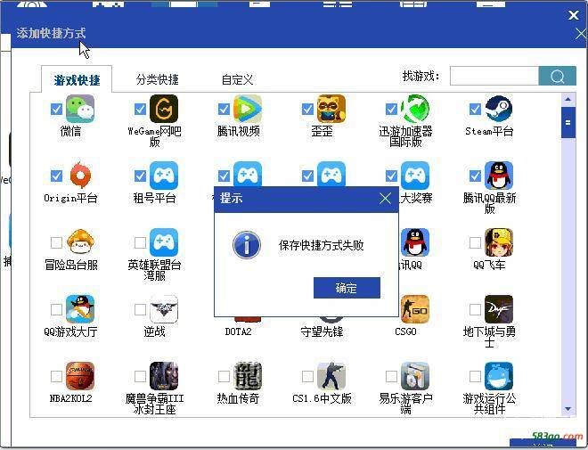Click the WeGame网吧版 icon
This screenshot has height=450, width=588.
tap(164, 109)
